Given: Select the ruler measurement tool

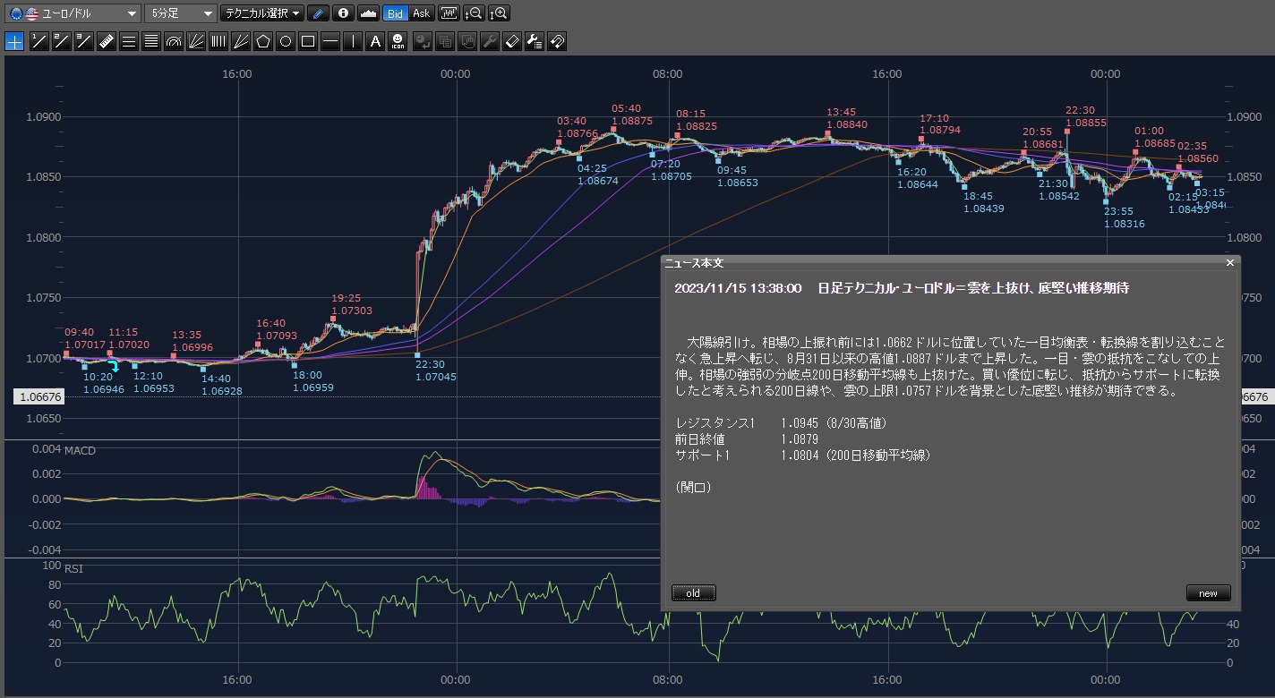Looking at the screenshot, I should tap(106, 41).
